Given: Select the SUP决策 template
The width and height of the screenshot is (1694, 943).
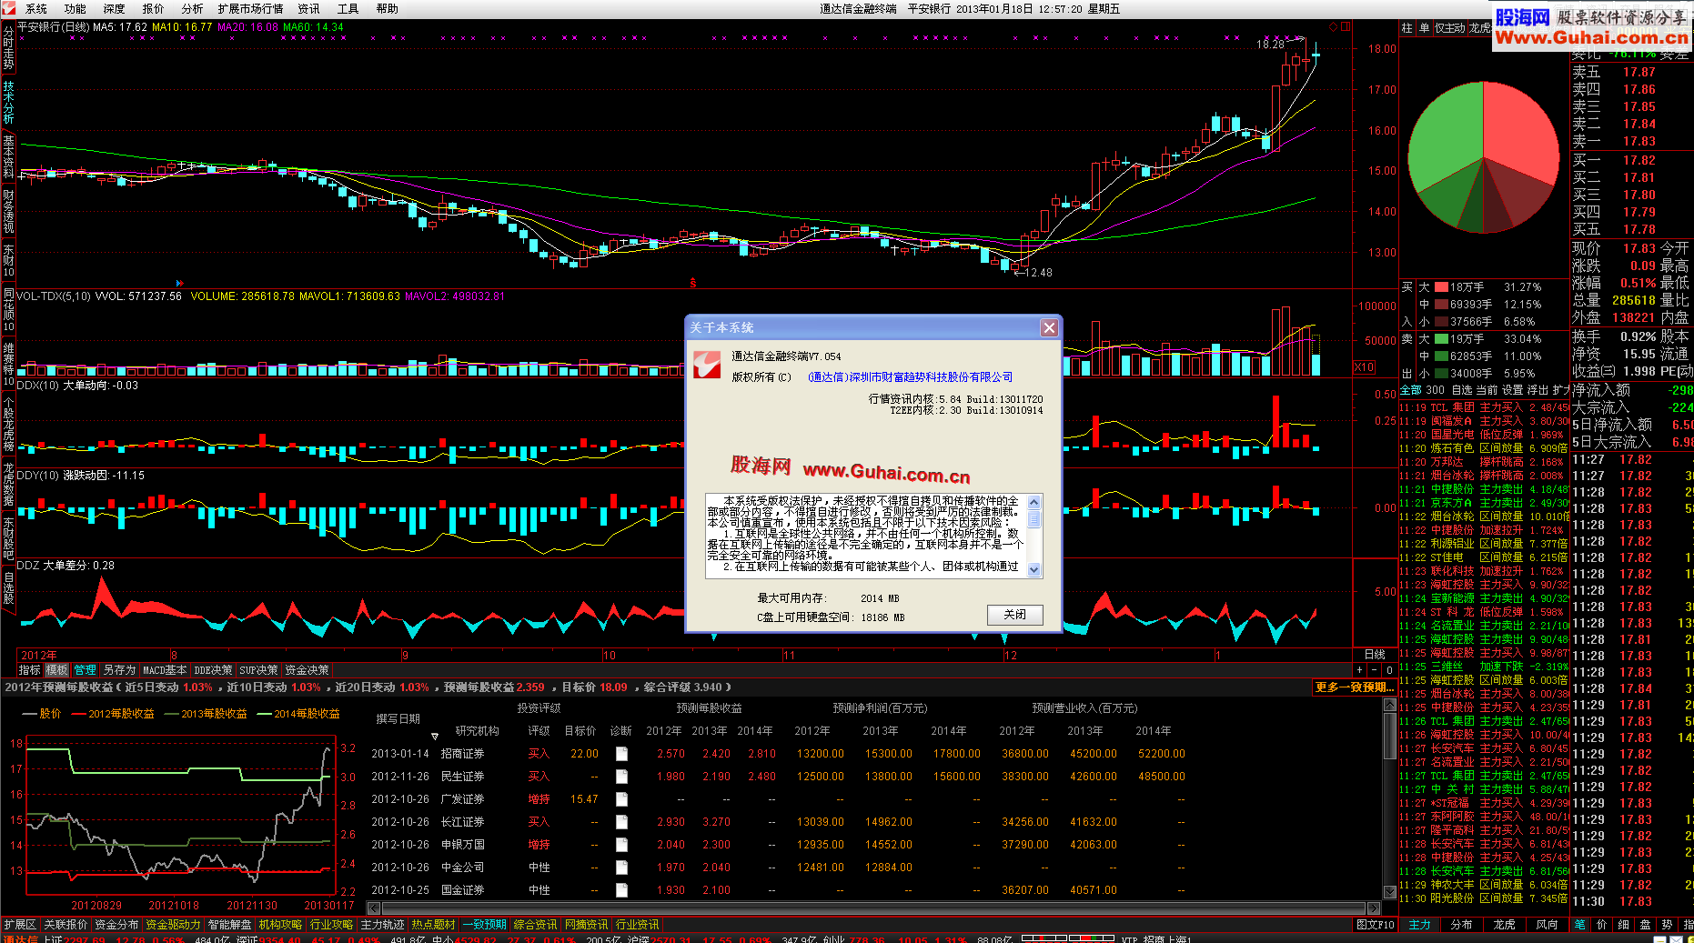Looking at the screenshot, I should pos(258,670).
